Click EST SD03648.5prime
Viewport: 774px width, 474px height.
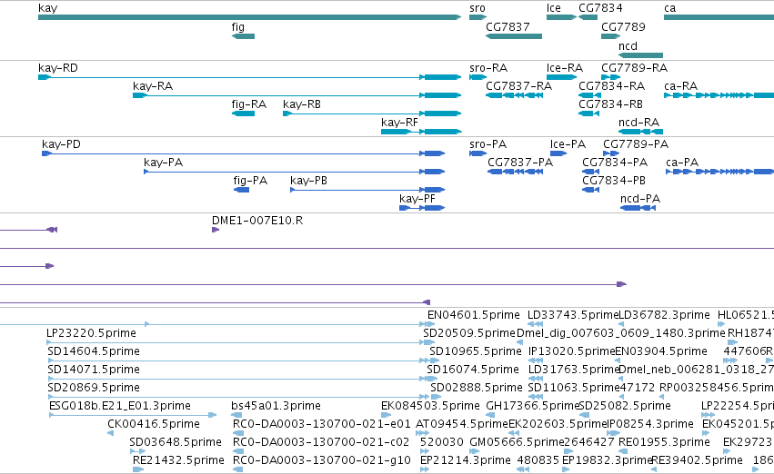click(x=137, y=451)
